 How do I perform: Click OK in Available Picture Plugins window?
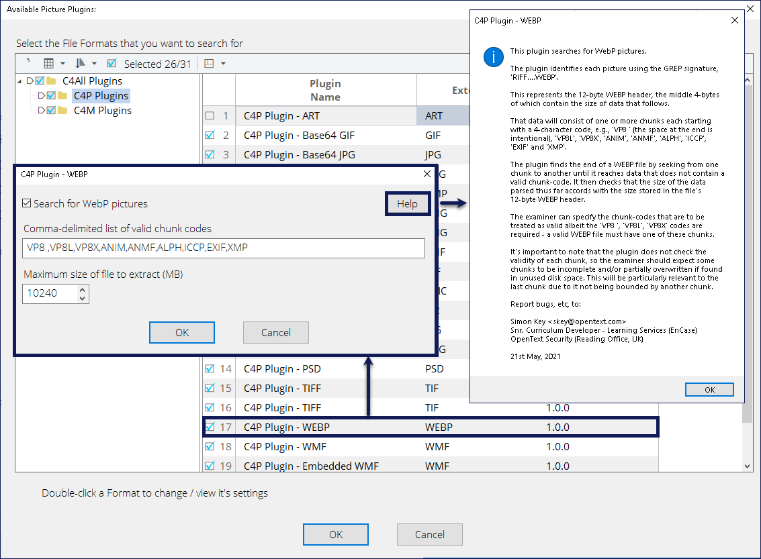335,534
